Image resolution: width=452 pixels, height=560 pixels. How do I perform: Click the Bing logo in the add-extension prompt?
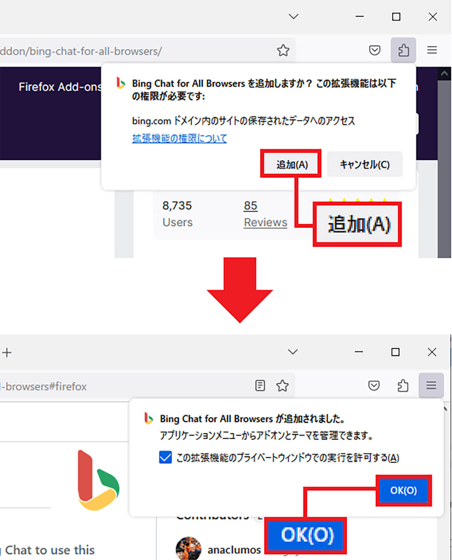click(121, 83)
